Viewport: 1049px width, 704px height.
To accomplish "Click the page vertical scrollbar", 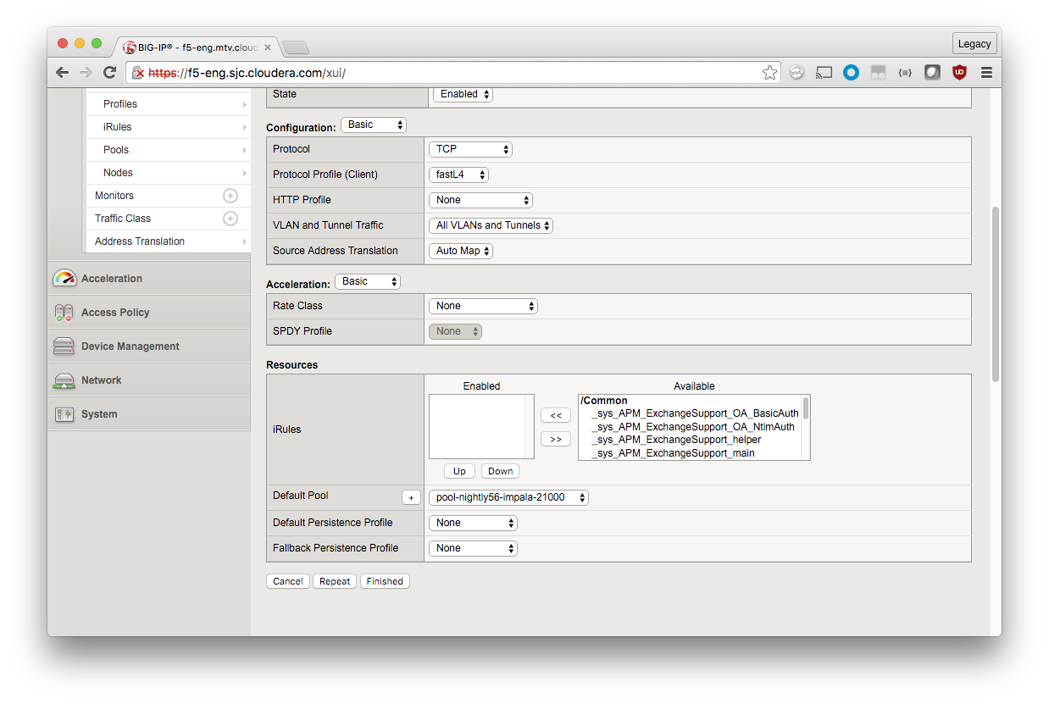I will [996, 292].
